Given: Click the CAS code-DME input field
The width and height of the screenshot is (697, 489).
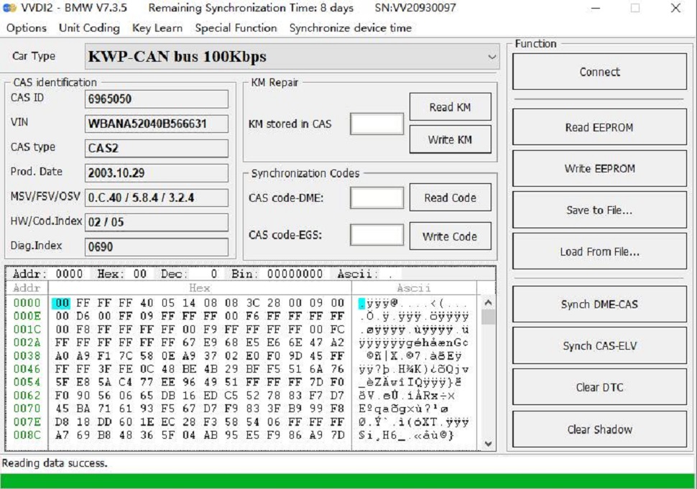Looking at the screenshot, I should click(x=377, y=198).
